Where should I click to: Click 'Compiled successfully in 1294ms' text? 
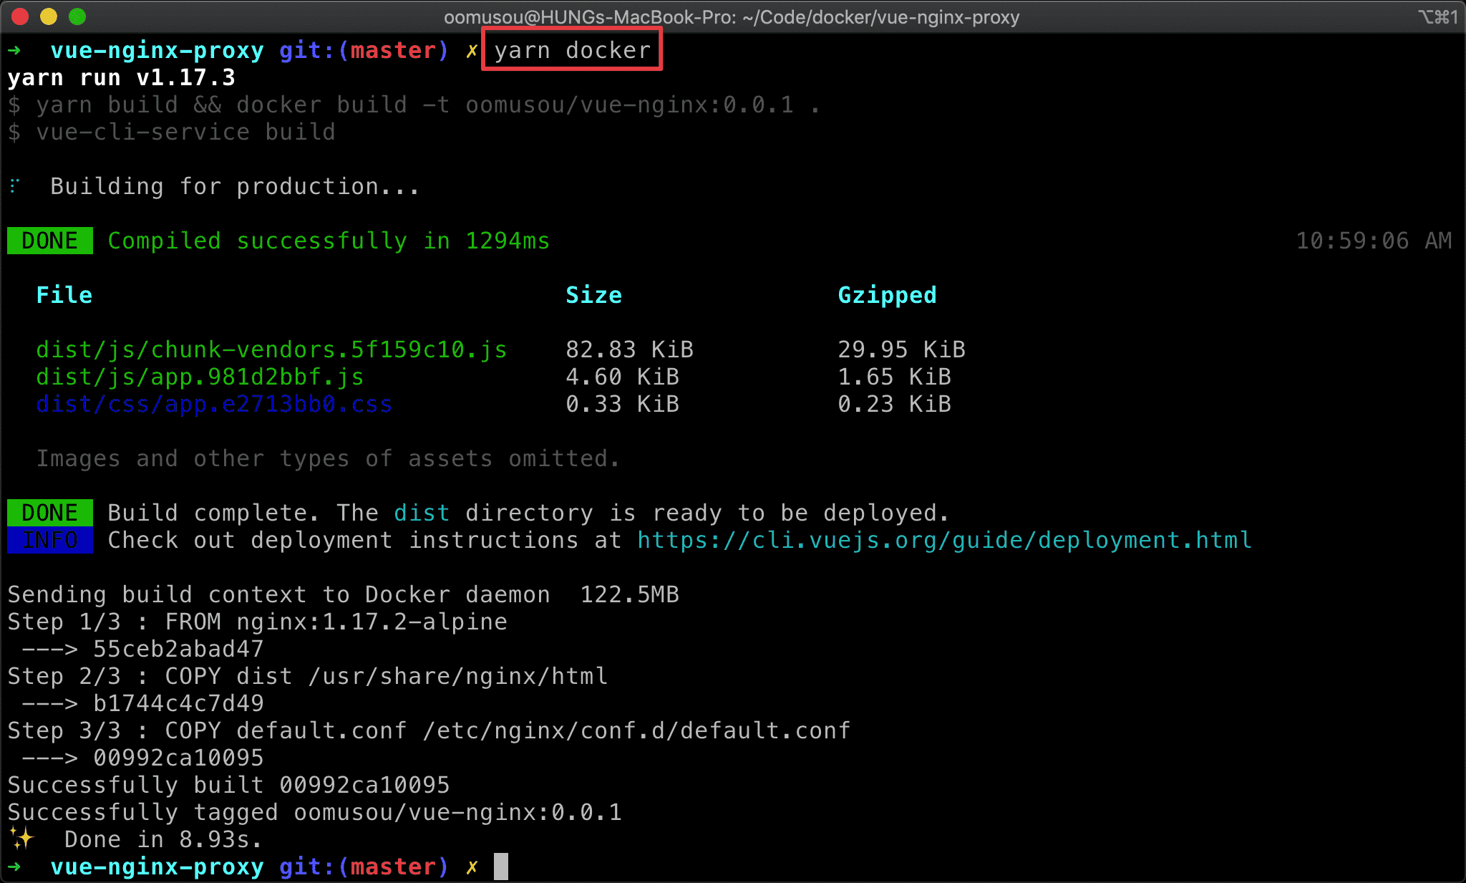point(329,241)
